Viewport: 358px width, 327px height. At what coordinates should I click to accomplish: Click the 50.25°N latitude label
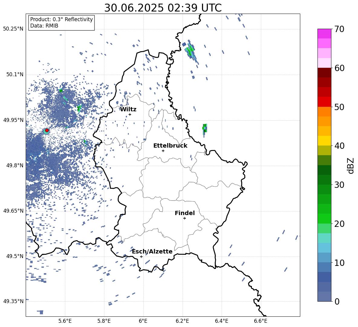click(13, 29)
